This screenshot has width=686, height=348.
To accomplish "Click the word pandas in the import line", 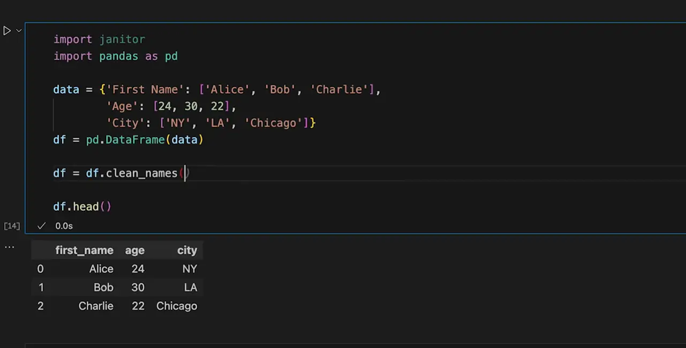I will tap(118, 56).
